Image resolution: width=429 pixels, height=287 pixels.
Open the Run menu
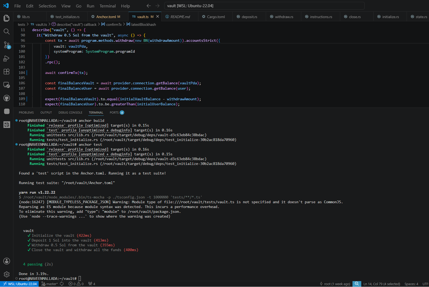tap(90, 6)
